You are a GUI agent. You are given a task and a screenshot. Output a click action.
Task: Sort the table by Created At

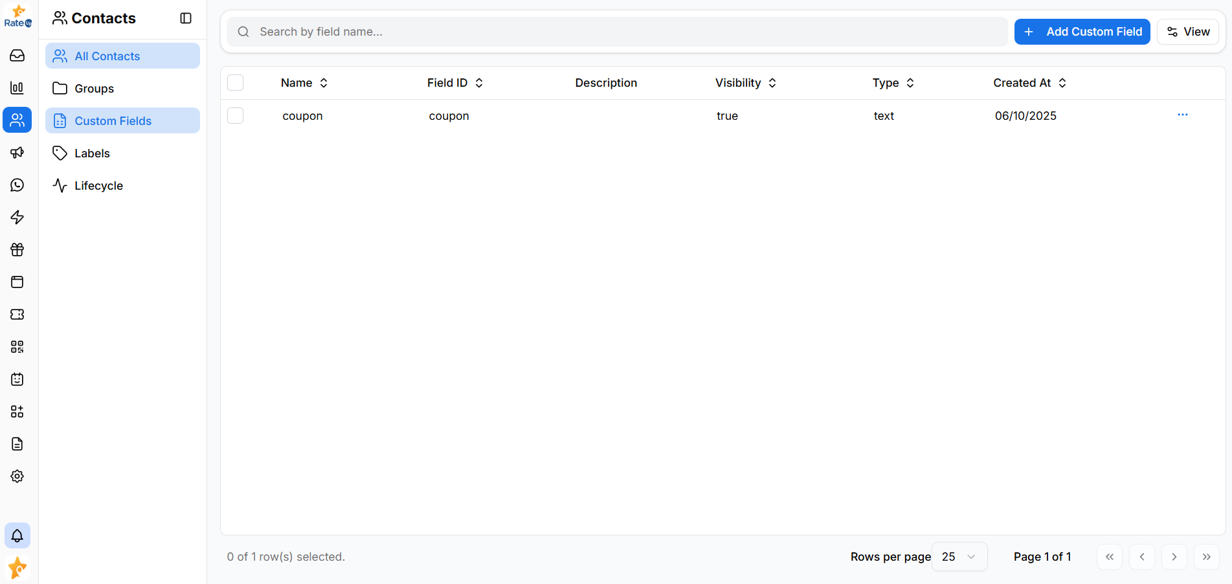(x=1029, y=83)
